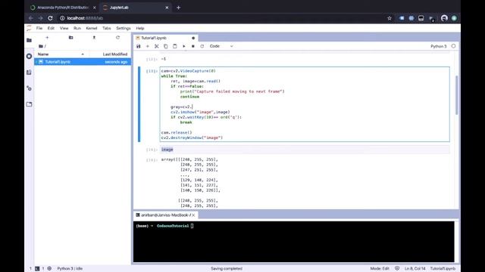Open the Edit menu
485x272 pixels.
(51, 28)
